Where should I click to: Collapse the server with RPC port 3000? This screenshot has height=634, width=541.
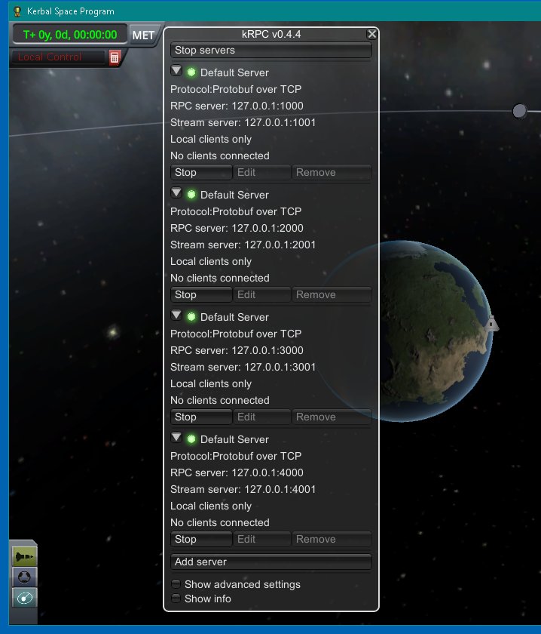[176, 316]
